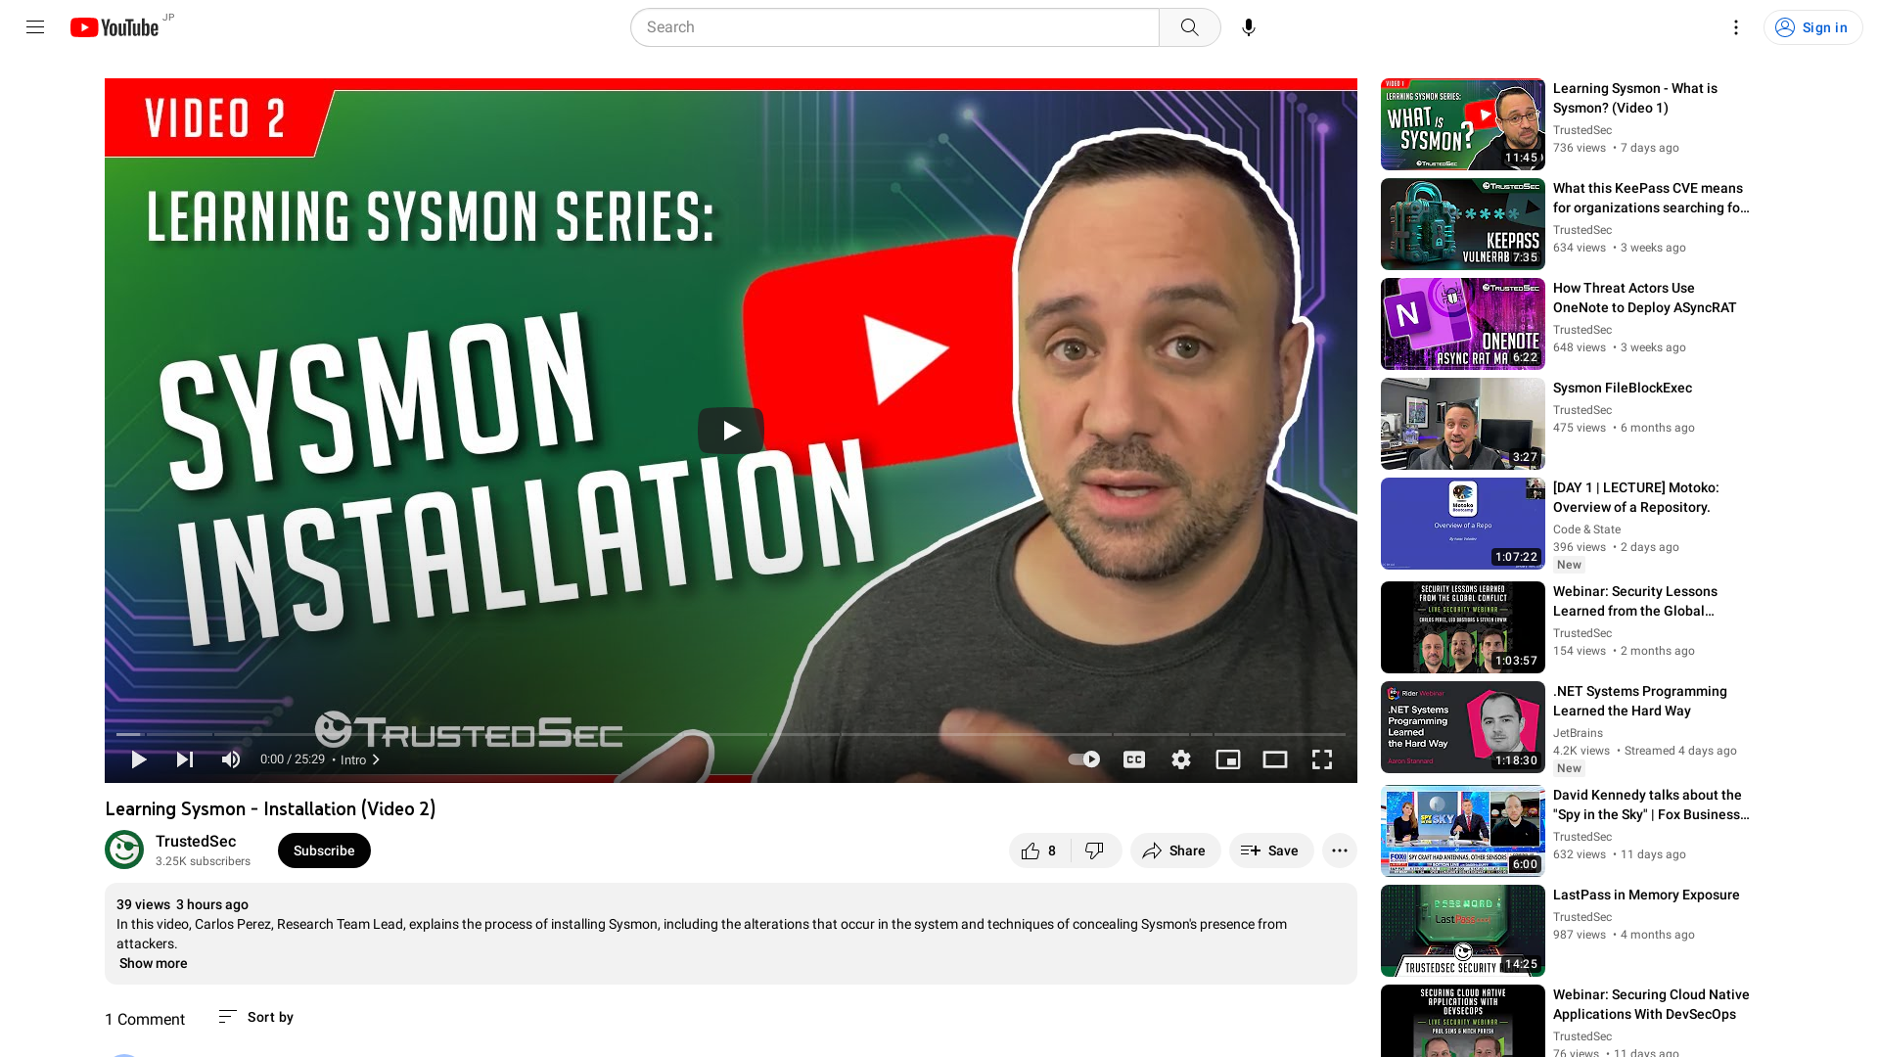Open video settings gear menu
Viewport: 1879px width, 1057px height.
pyautogui.click(x=1181, y=758)
